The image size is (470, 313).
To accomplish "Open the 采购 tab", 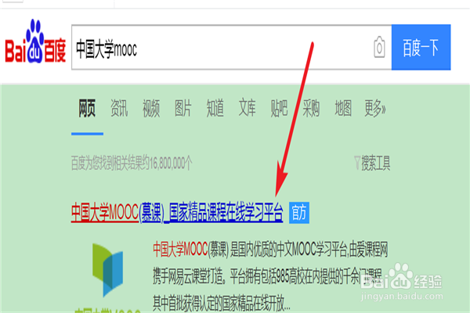I will (x=311, y=108).
